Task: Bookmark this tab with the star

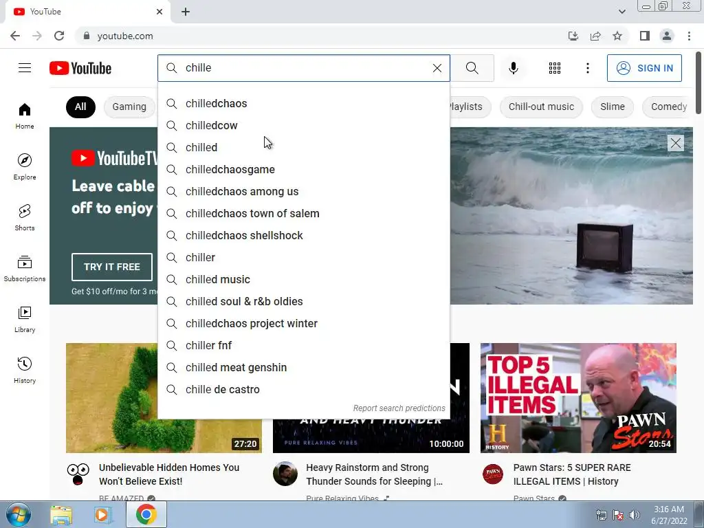Action: [x=617, y=36]
